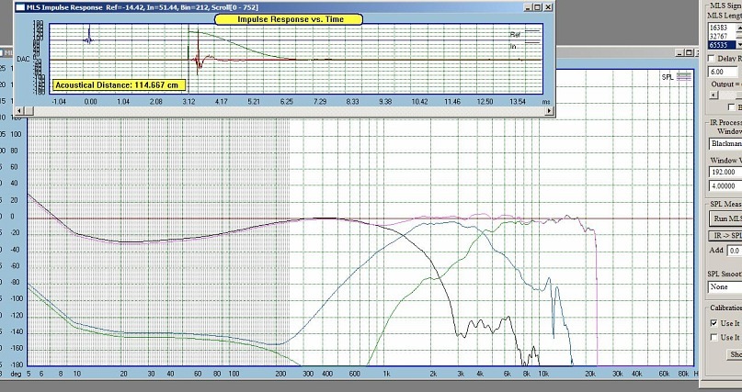
Task: Select MLS length 65535
Action: (721, 45)
